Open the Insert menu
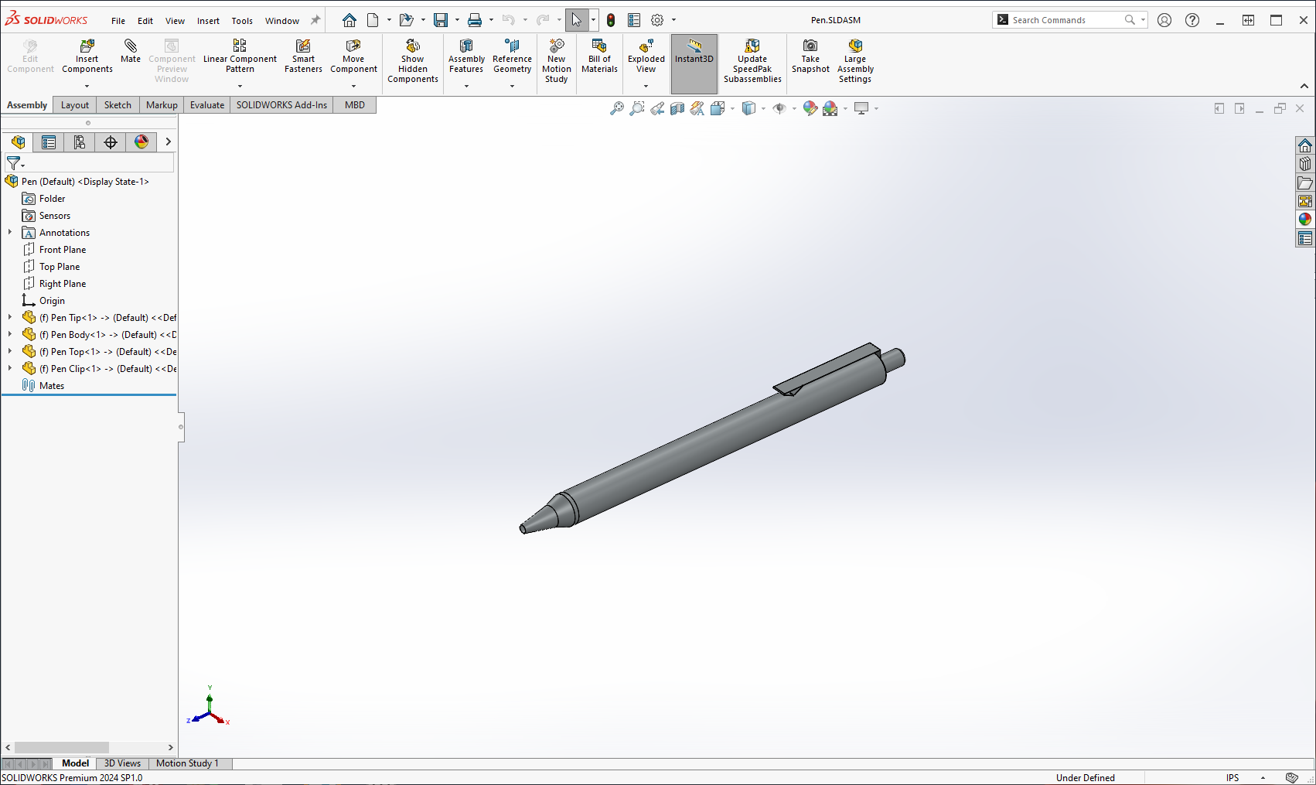1316x785 pixels. click(x=208, y=21)
